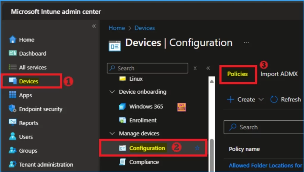Image resolution: width=304 pixels, height=172 pixels.
Task: Click the Refresh button
Action: point(286,100)
